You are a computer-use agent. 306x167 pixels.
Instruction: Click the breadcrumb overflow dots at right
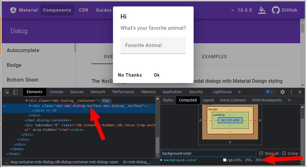click(155, 162)
